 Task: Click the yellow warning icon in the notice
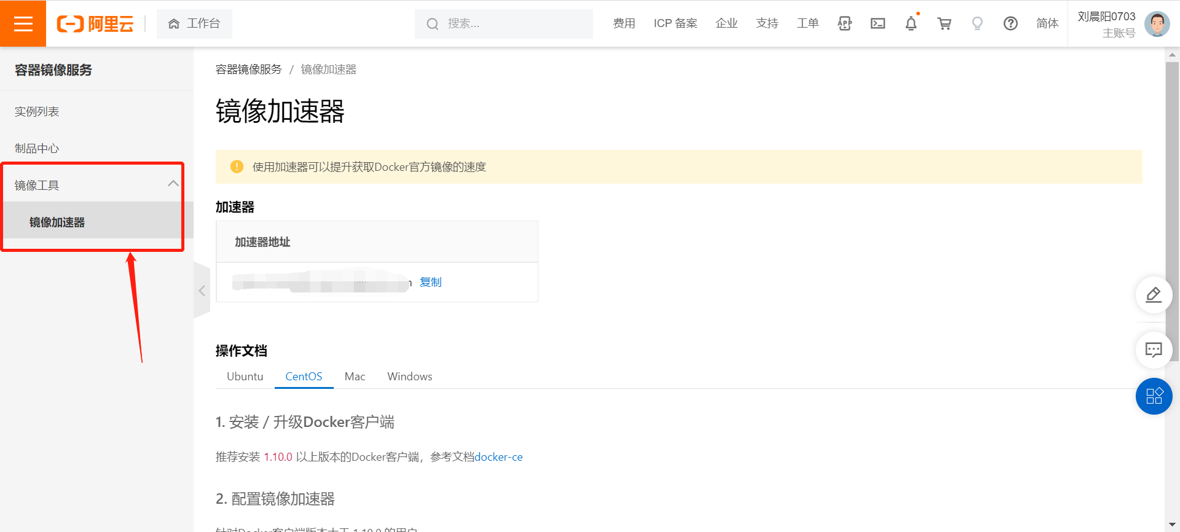tap(237, 166)
